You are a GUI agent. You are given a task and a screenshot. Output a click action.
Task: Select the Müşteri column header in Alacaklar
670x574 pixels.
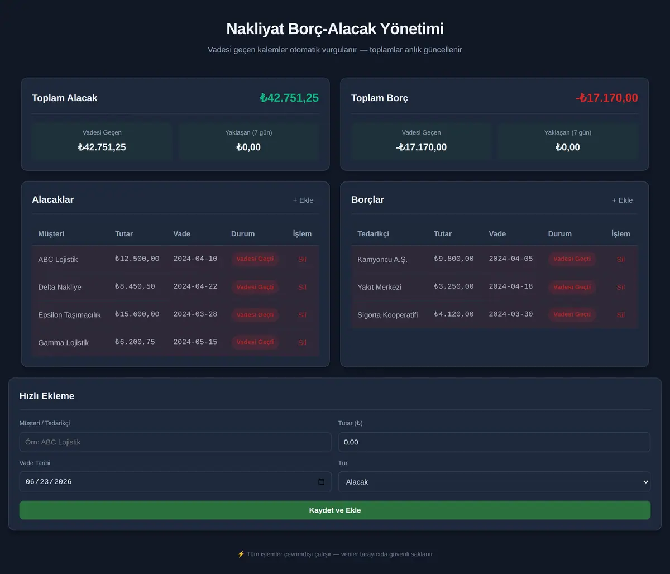point(51,234)
